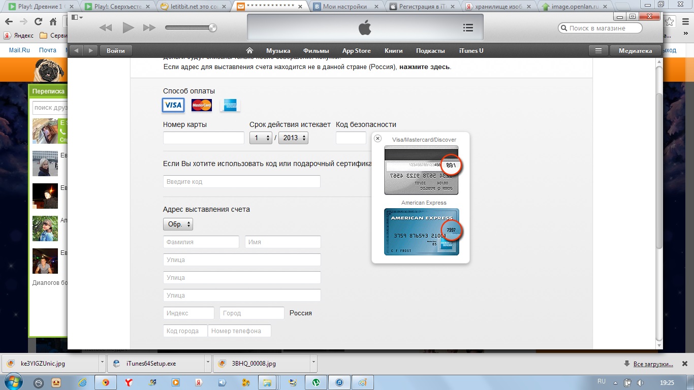Open the store list menu icon beside Медиатека
Viewport: 694px width, 390px height.
tap(598, 50)
